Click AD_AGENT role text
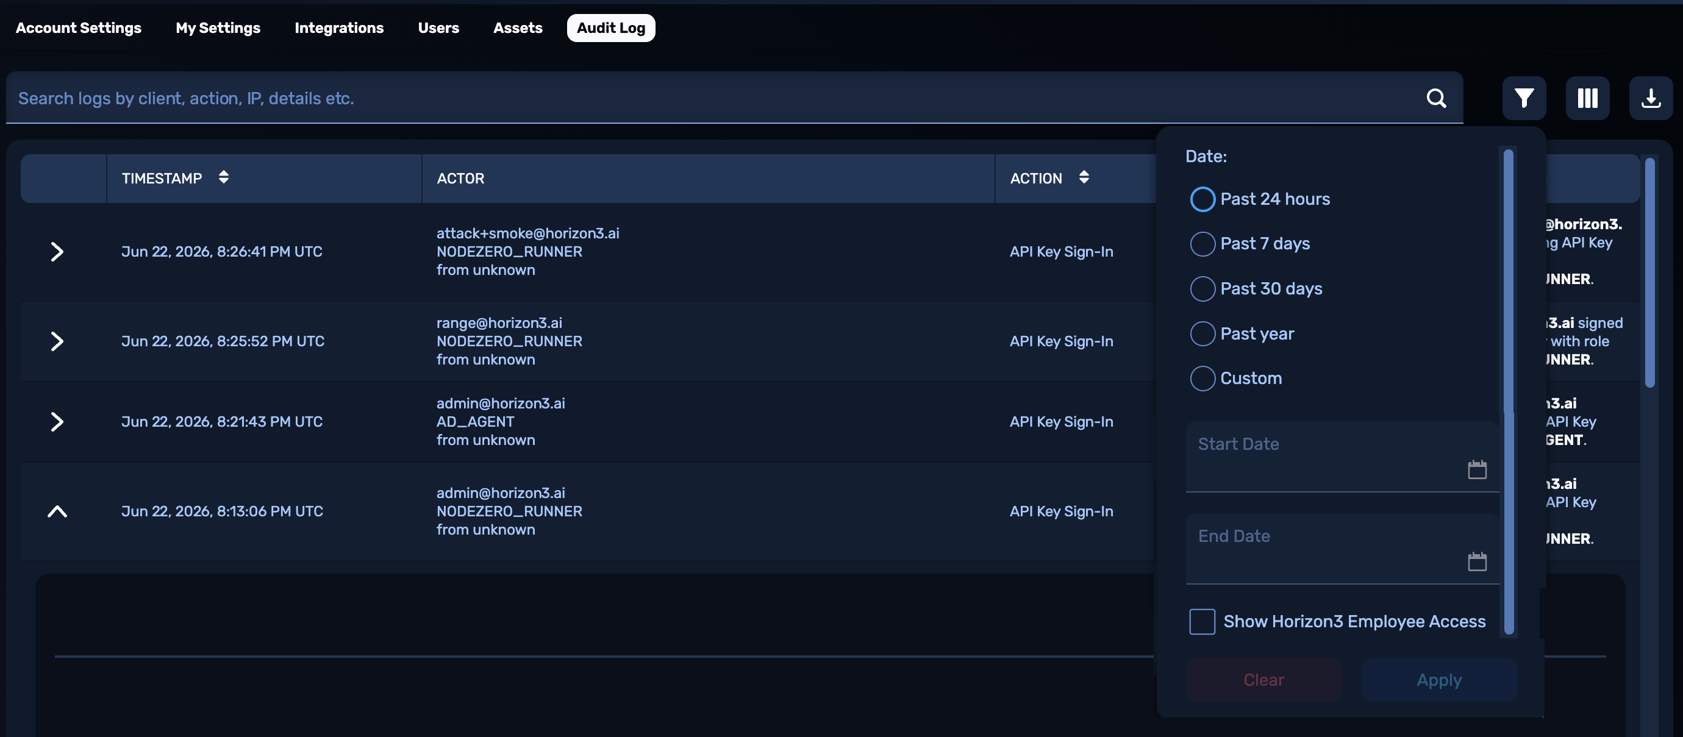Screen dimensions: 1683x737 coord(475,421)
